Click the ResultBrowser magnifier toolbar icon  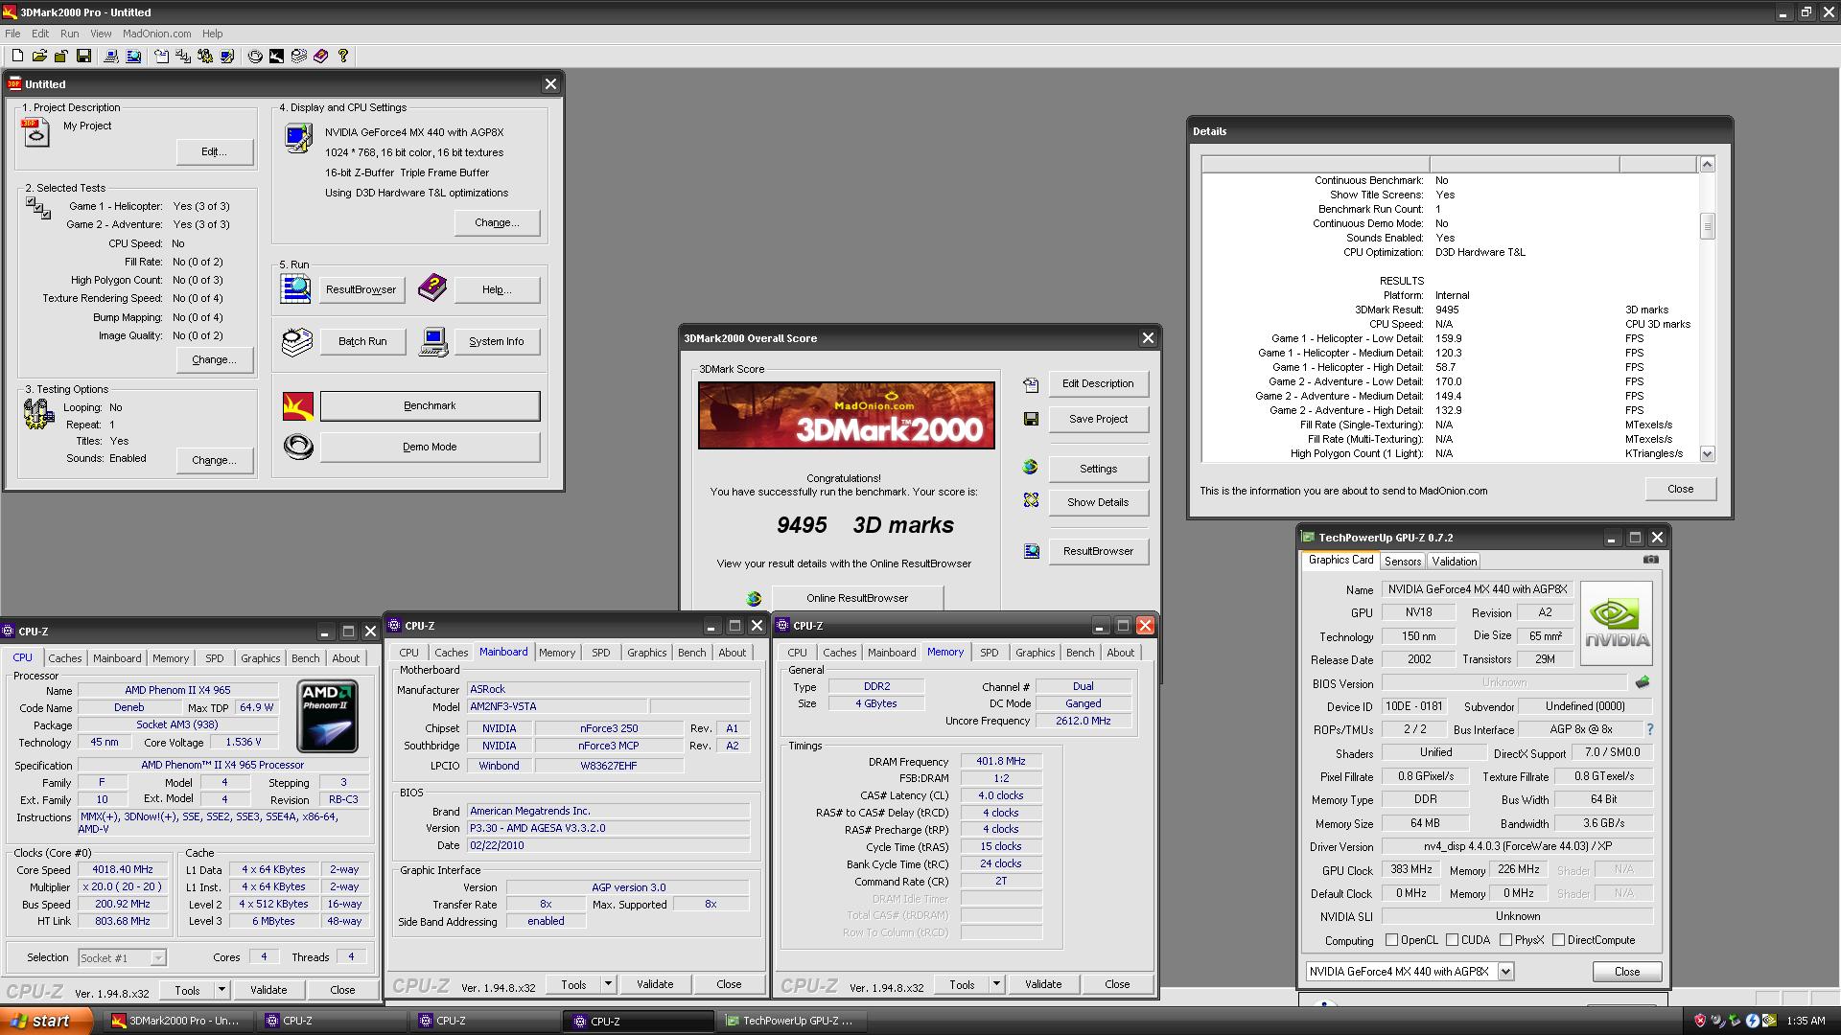point(133,56)
